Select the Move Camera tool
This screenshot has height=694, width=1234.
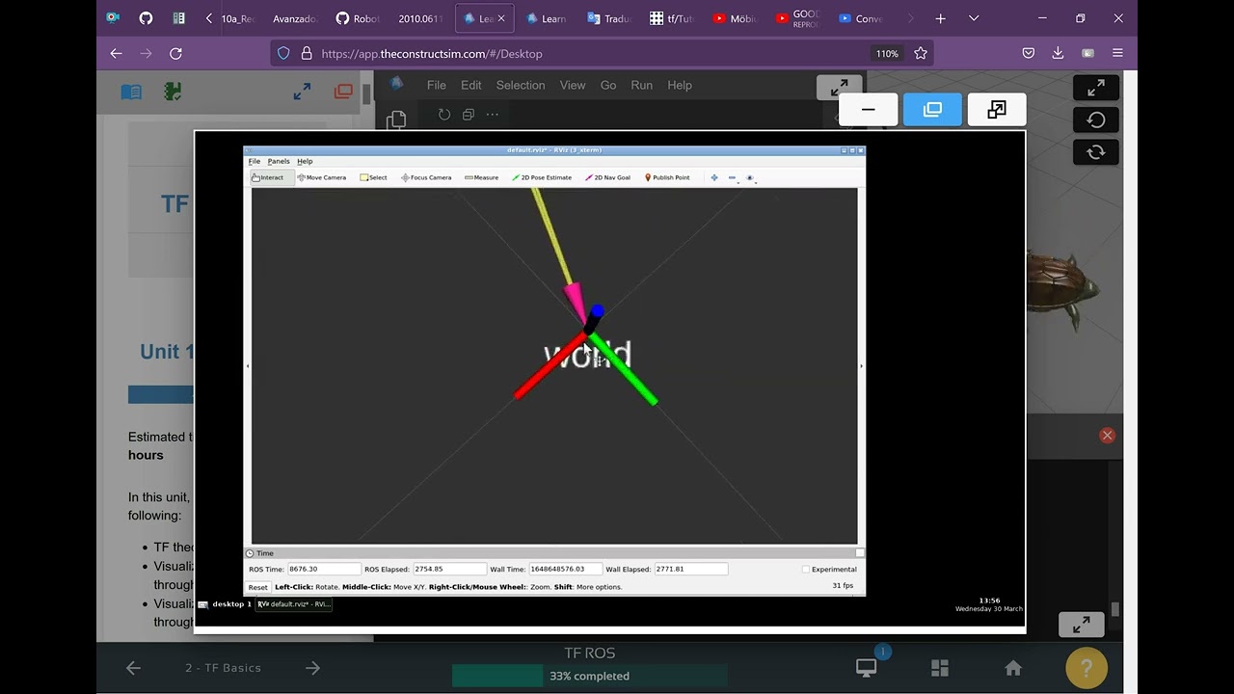pyautogui.click(x=322, y=177)
